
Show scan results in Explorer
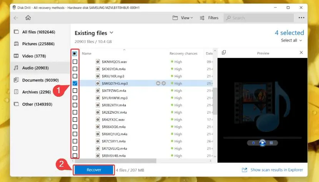coord(277,170)
